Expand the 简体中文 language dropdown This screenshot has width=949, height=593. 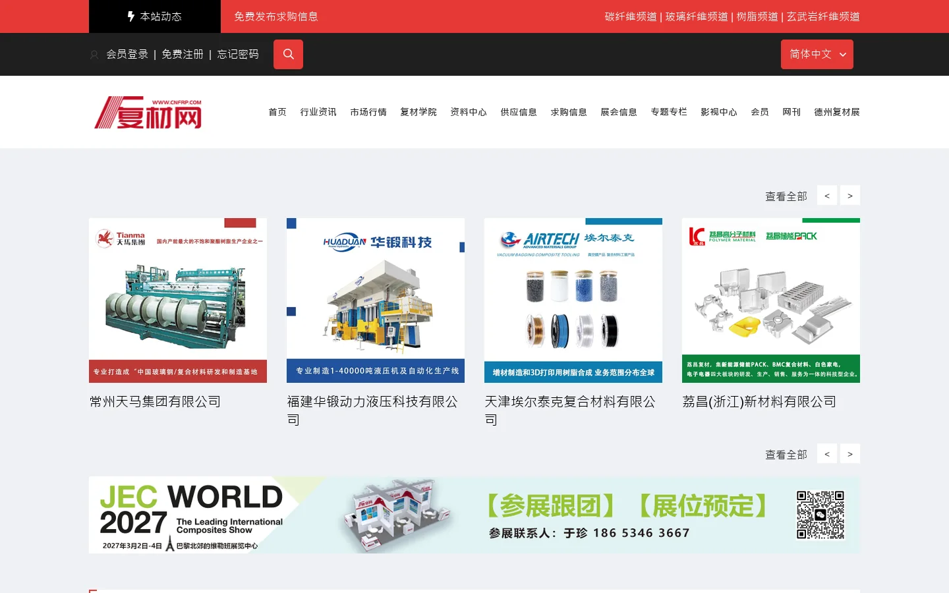coord(817,54)
